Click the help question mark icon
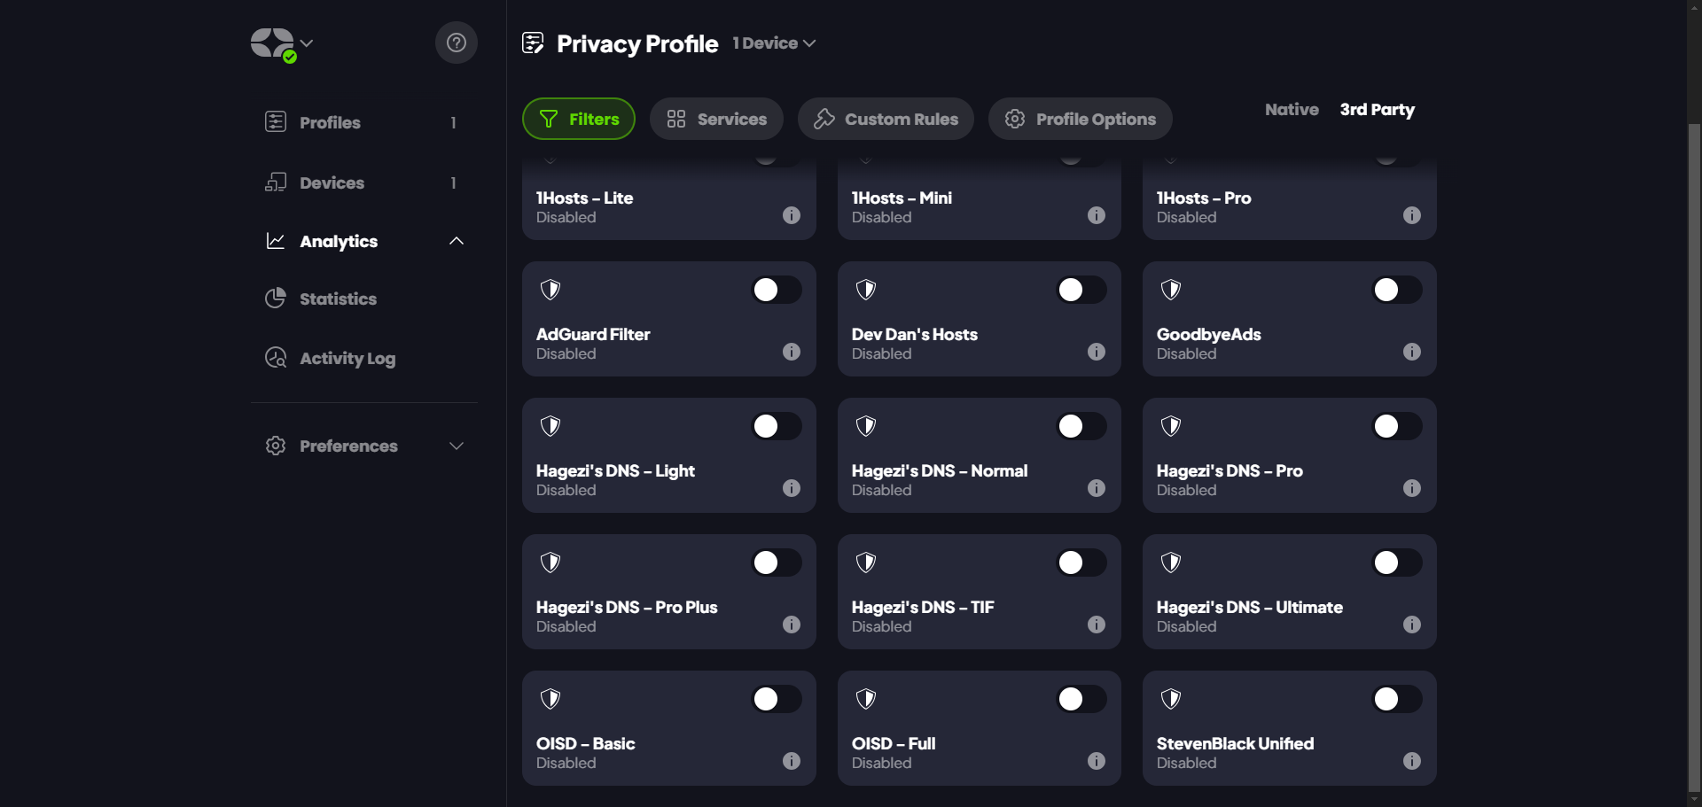 456,43
